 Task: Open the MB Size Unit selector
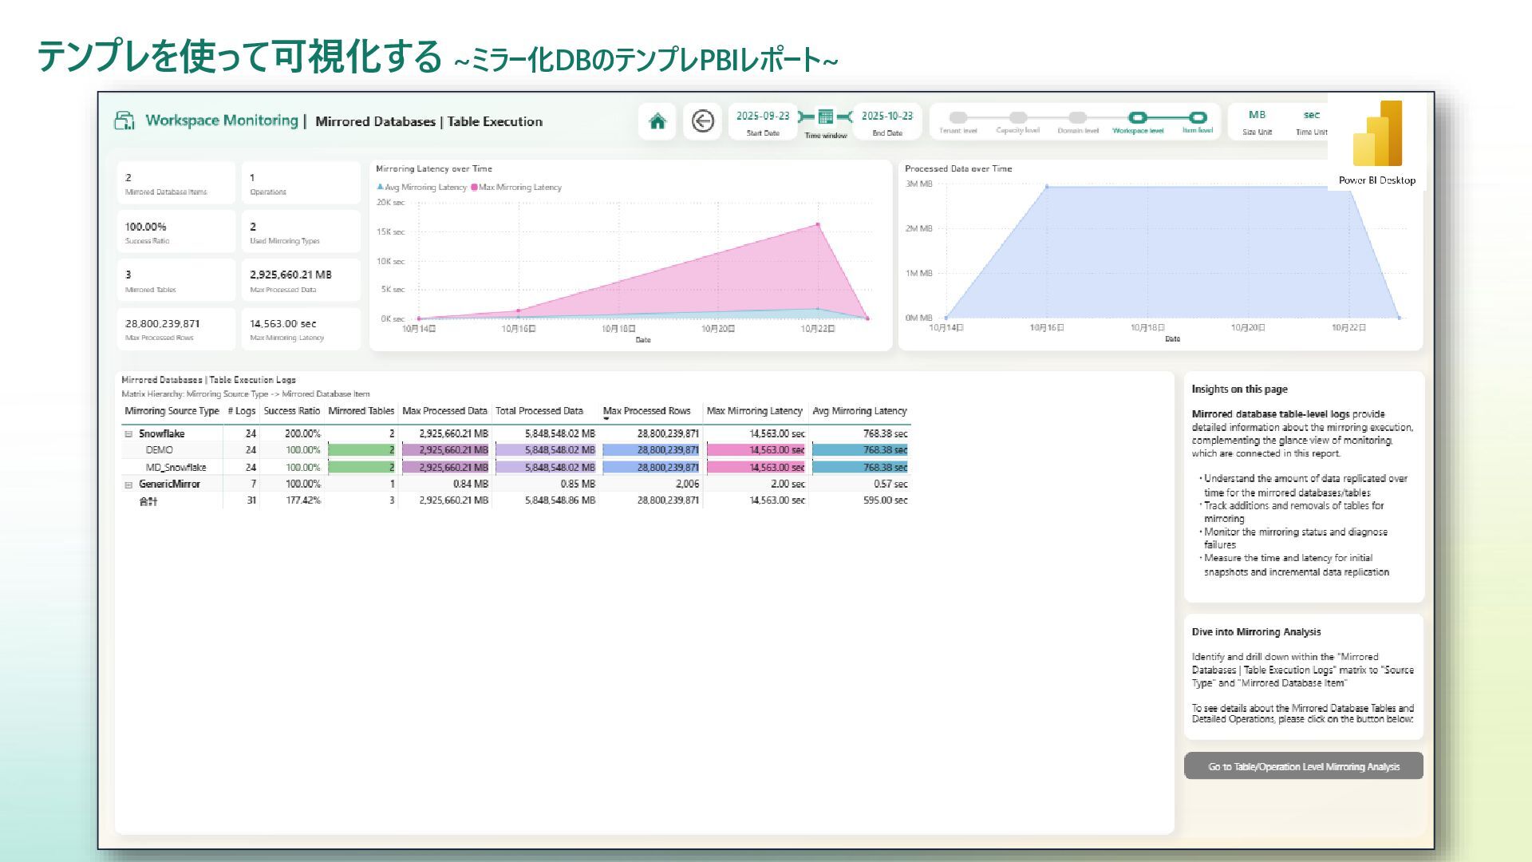[1257, 116]
